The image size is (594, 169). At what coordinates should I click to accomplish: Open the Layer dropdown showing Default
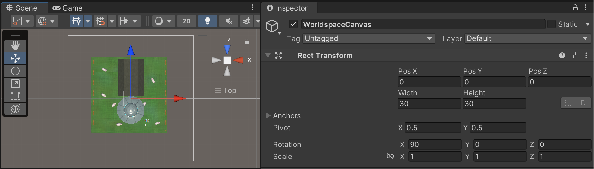tap(527, 38)
